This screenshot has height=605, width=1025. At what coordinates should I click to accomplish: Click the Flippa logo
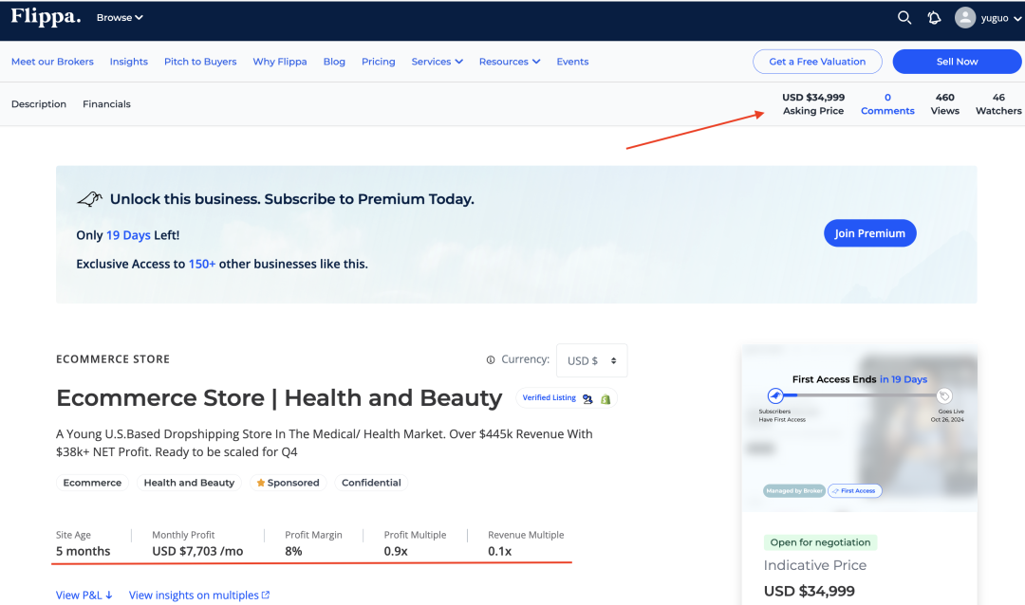point(46,17)
